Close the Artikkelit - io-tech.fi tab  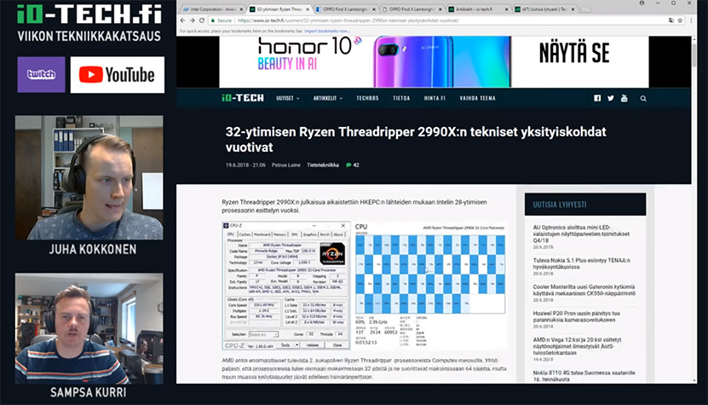(507, 9)
